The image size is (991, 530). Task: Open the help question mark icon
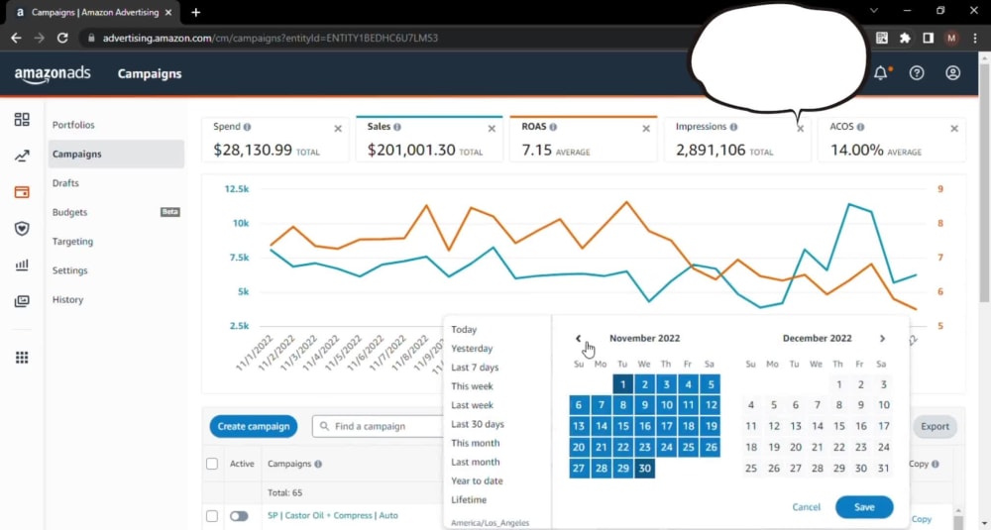coord(917,73)
